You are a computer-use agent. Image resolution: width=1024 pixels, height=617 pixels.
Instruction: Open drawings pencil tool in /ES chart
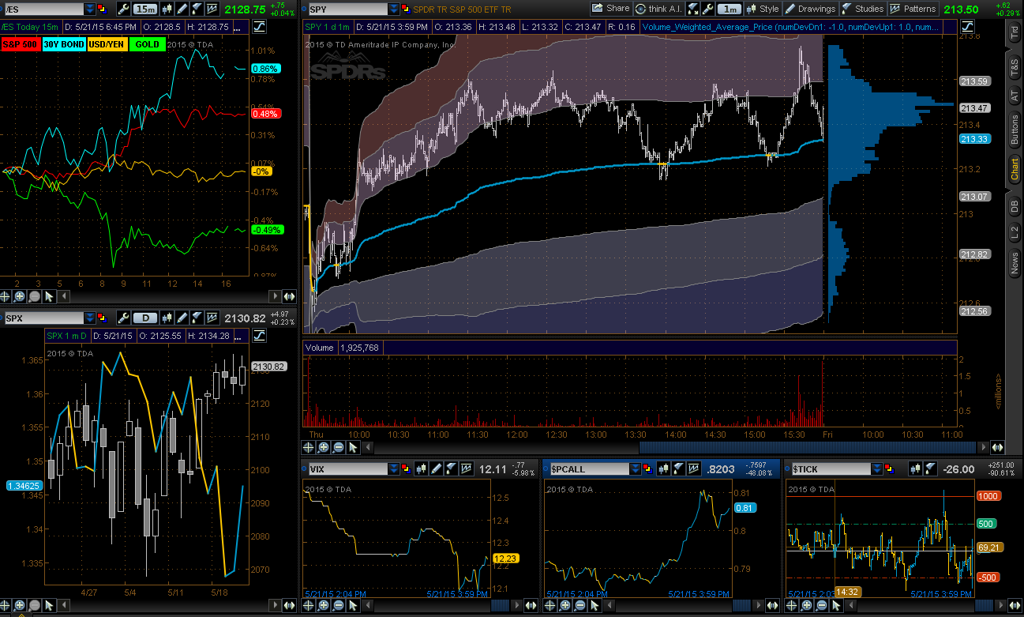click(x=182, y=9)
